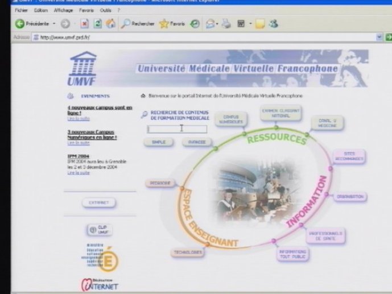Click the Précédente back arrow icon
This screenshot has height=294, width=392.
[20, 24]
